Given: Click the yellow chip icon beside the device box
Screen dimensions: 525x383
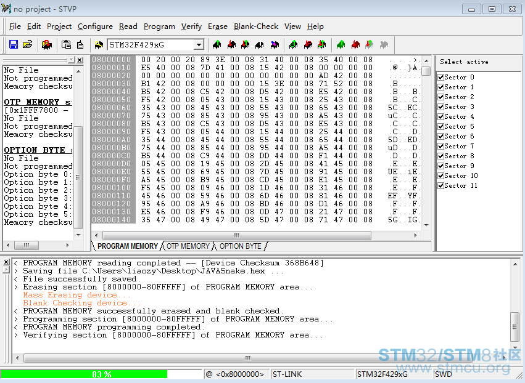Looking at the screenshot, I should tap(99, 44).
